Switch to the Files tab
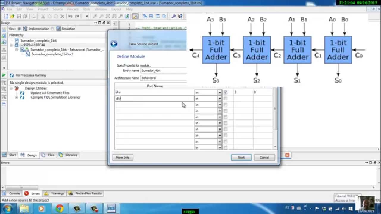Image resolution: width=381 pixels, height=214 pixels. 49,155
